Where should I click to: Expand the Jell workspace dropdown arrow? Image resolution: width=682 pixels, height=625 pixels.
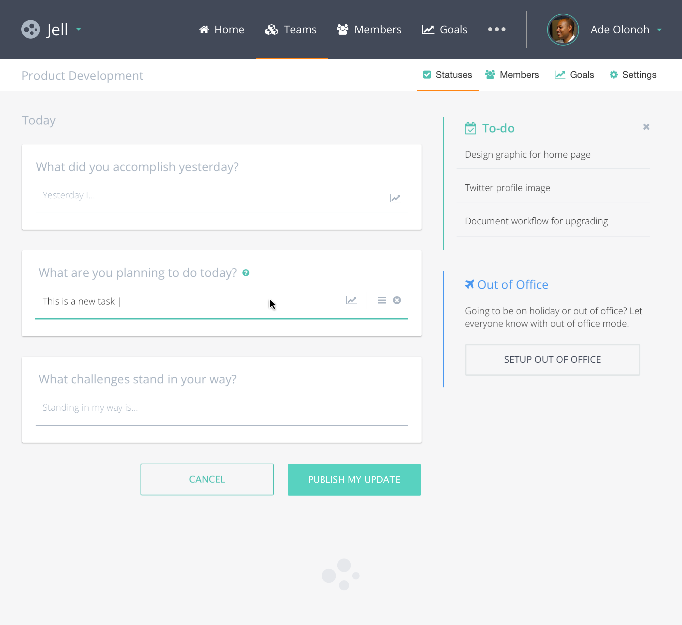[79, 29]
